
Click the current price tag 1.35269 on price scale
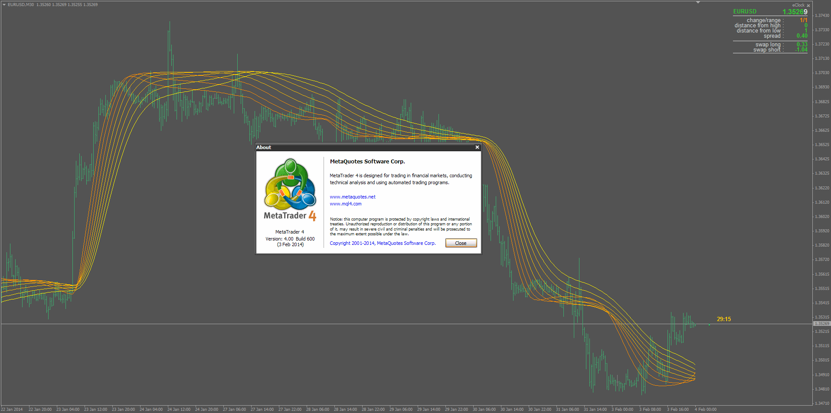(x=821, y=324)
